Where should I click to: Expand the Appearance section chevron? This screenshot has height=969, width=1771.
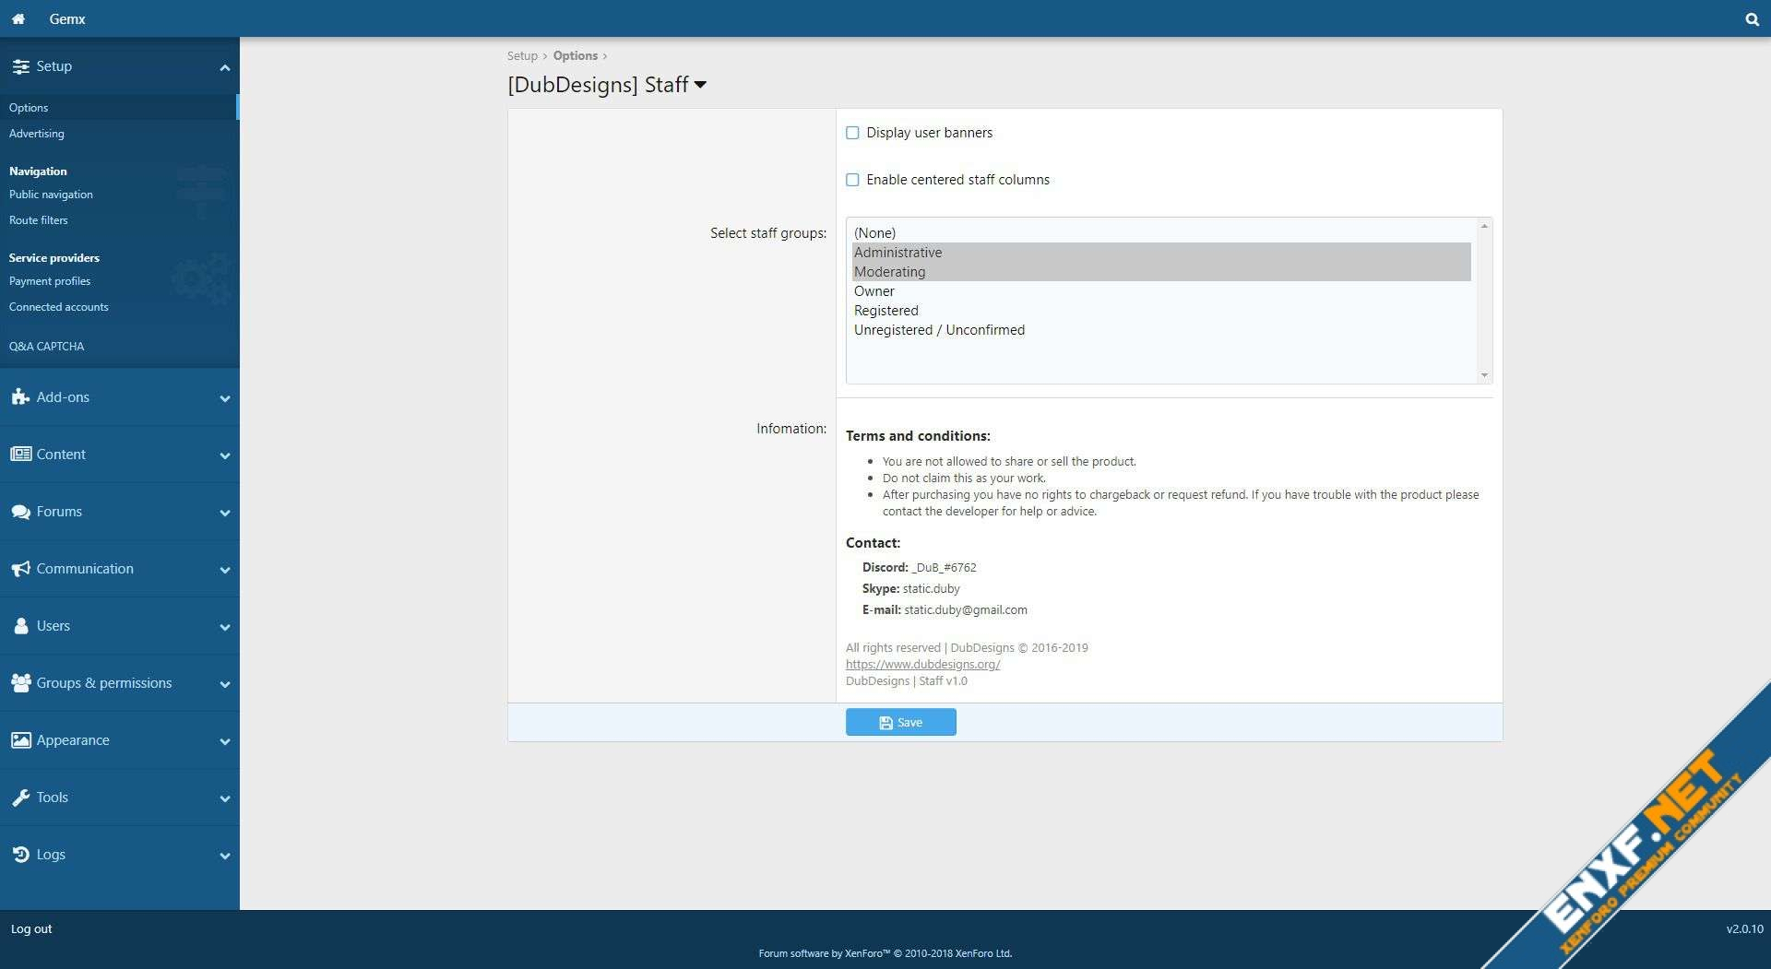point(224,741)
